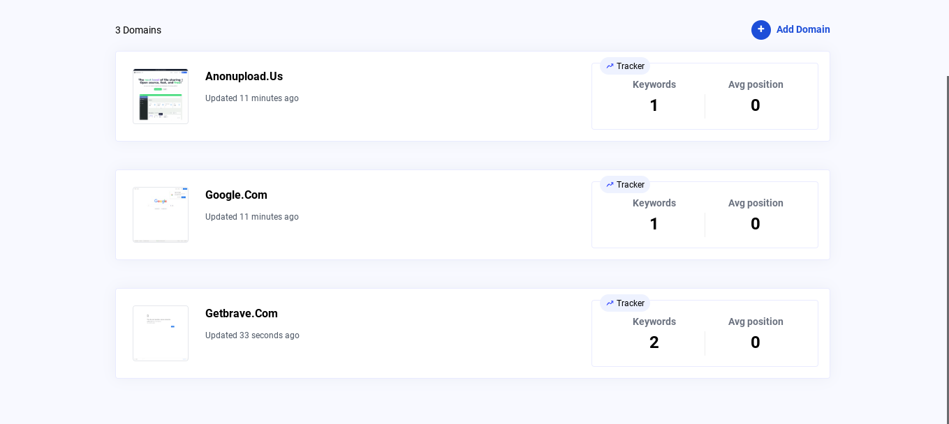Viewport: 949px width, 424px height.
Task: Click the trending arrow icon on Anonupload.Us Tracker badge
Action: click(608, 66)
